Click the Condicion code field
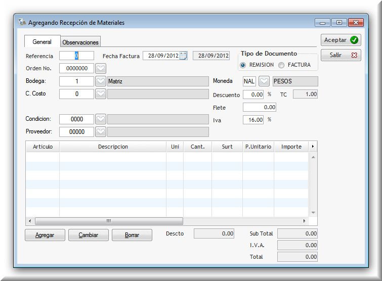Viewport: 382px width, 281px height. point(76,119)
